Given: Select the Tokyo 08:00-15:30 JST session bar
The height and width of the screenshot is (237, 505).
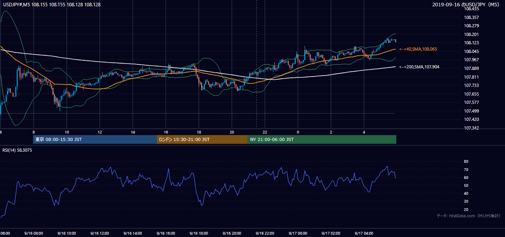Looking at the screenshot, I should click(x=95, y=139).
